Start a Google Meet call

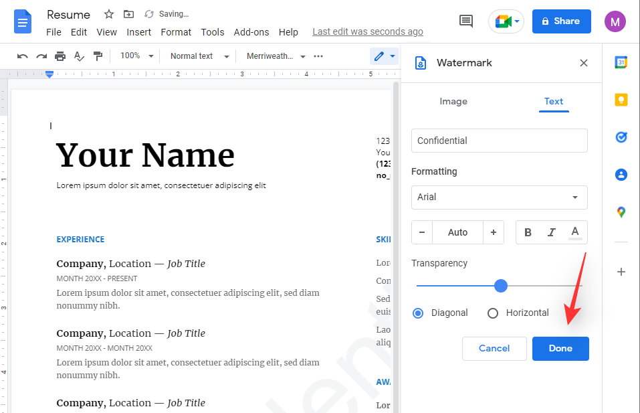[x=506, y=21]
